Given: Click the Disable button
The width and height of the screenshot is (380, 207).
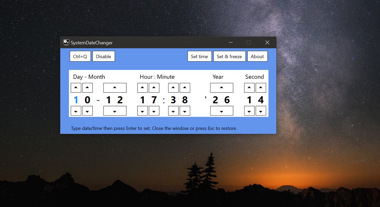Looking at the screenshot, I should [x=103, y=56].
